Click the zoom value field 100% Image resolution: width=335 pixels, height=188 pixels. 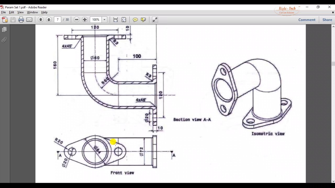point(96,20)
